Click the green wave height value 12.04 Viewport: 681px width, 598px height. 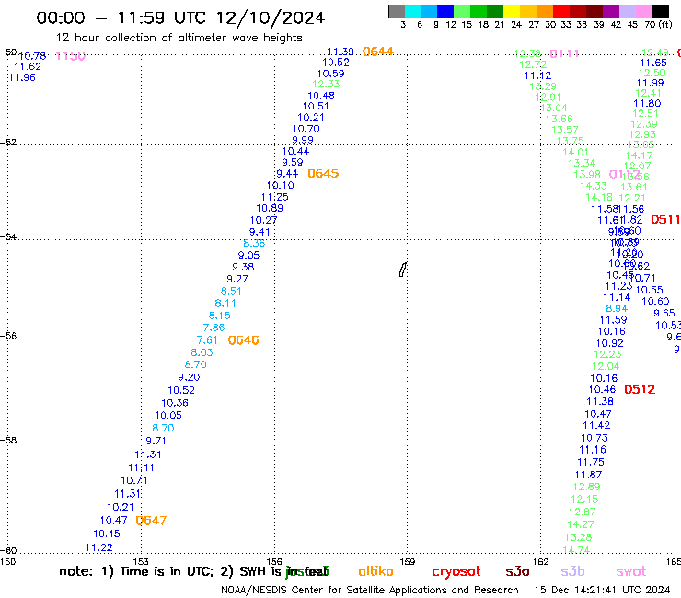(606, 366)
